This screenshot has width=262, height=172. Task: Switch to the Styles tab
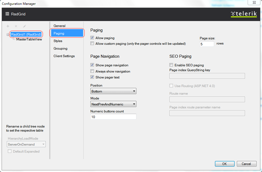pyautogui.click(x=58, y=41)
